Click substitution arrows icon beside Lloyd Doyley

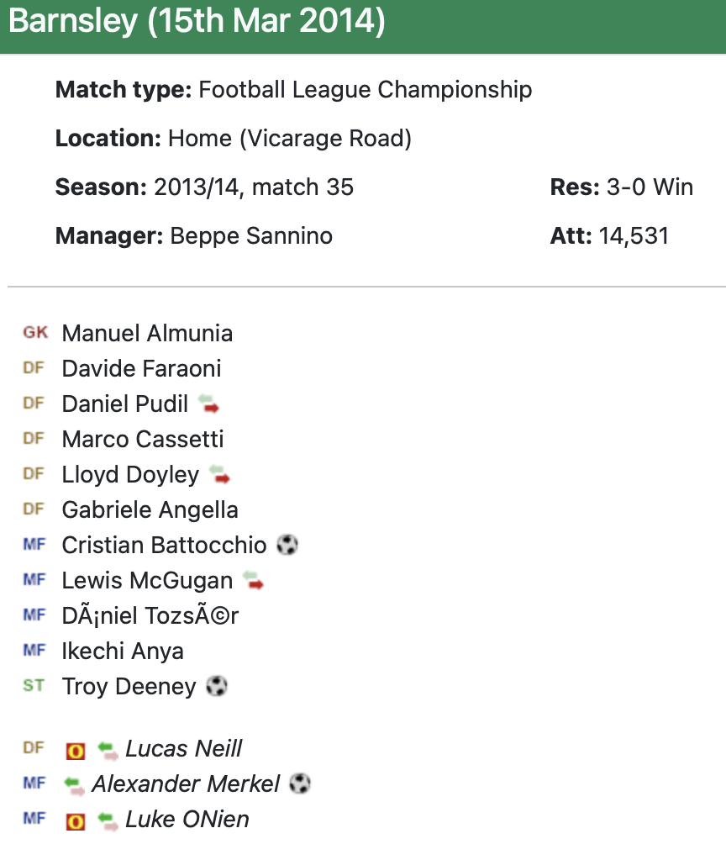220,475
